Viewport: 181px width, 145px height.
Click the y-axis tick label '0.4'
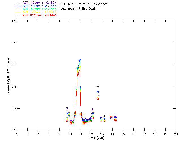[x=14, y=86]
